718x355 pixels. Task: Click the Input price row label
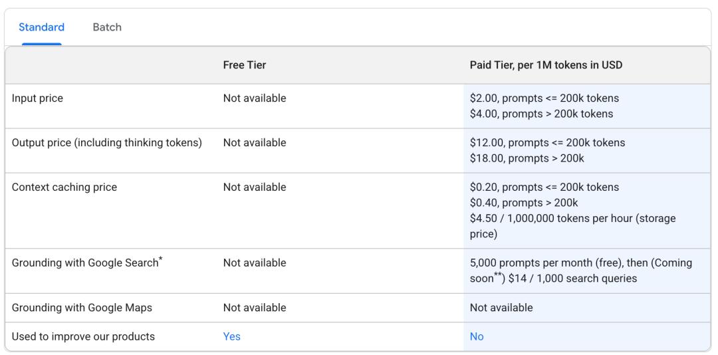coord(37,98)
